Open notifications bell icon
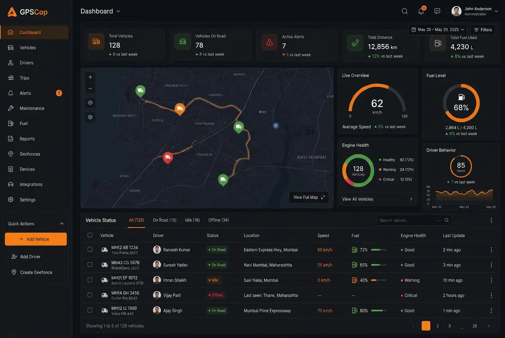505x338 pixels. click(421, 11)
